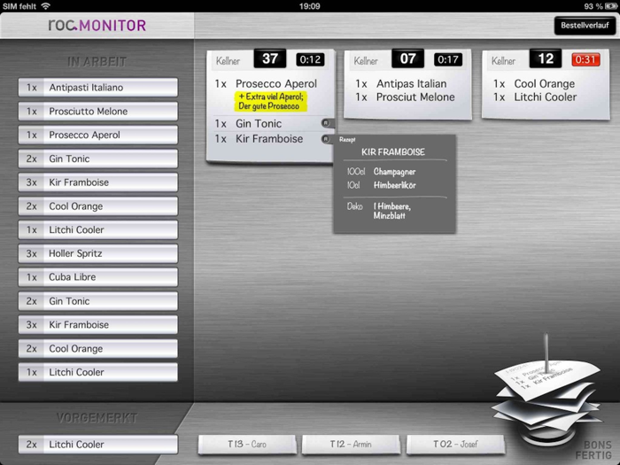The image size is (620, 465).
Task: Tap the Wi-Fi icon in the status bar
Action: (46, 6)
